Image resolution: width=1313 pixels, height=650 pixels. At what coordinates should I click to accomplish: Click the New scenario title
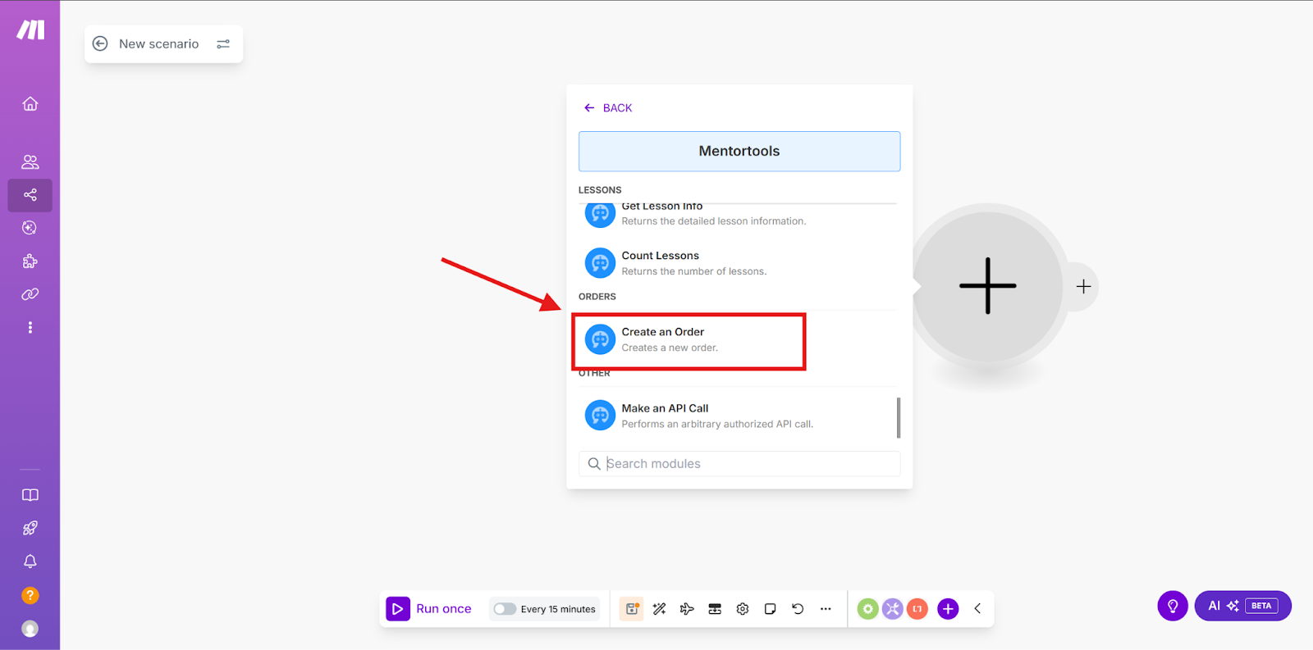[159, 44]
